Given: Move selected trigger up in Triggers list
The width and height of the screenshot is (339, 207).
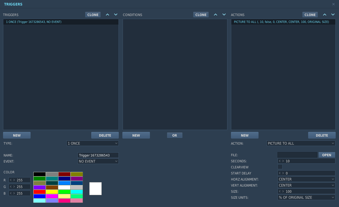Looking at the screenshot, I should pyautogui.click(x=107, y=15).
